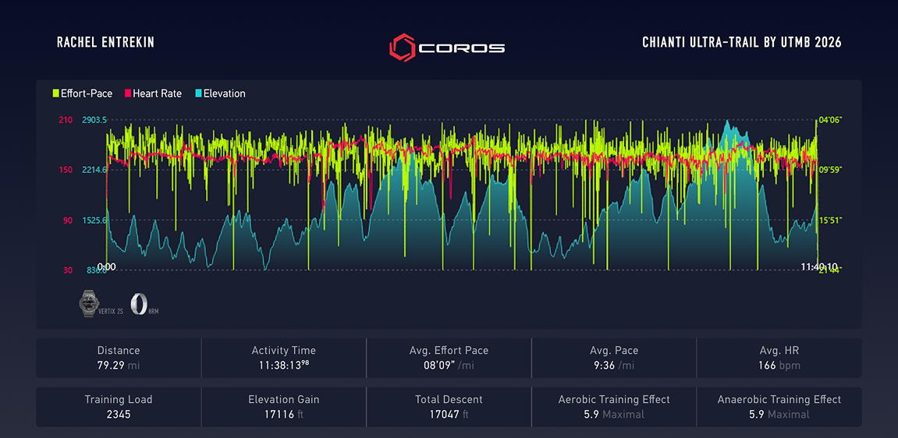Viewport: 898px width, 438px height.
Task: Toggle the Heart Rate series label
Action: tap(157, 94)
